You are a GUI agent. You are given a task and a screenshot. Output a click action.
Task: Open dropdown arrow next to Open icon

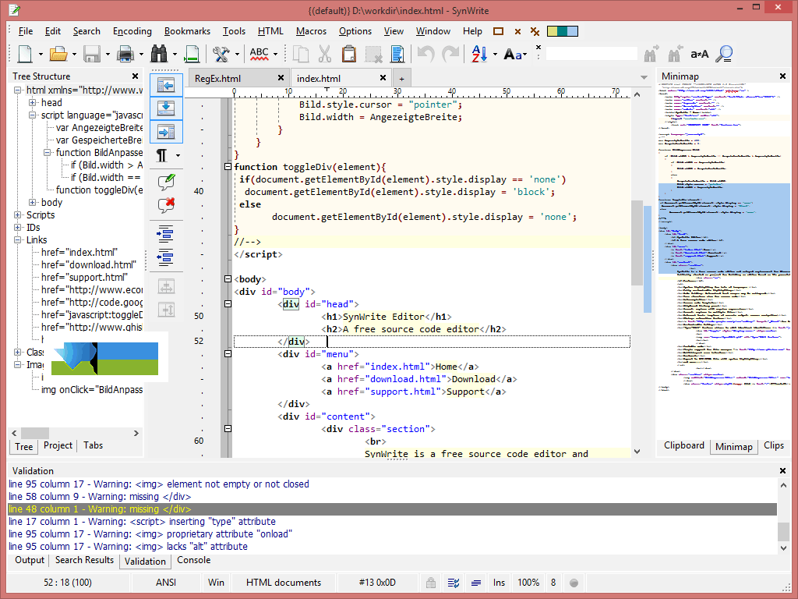(74, 54)
